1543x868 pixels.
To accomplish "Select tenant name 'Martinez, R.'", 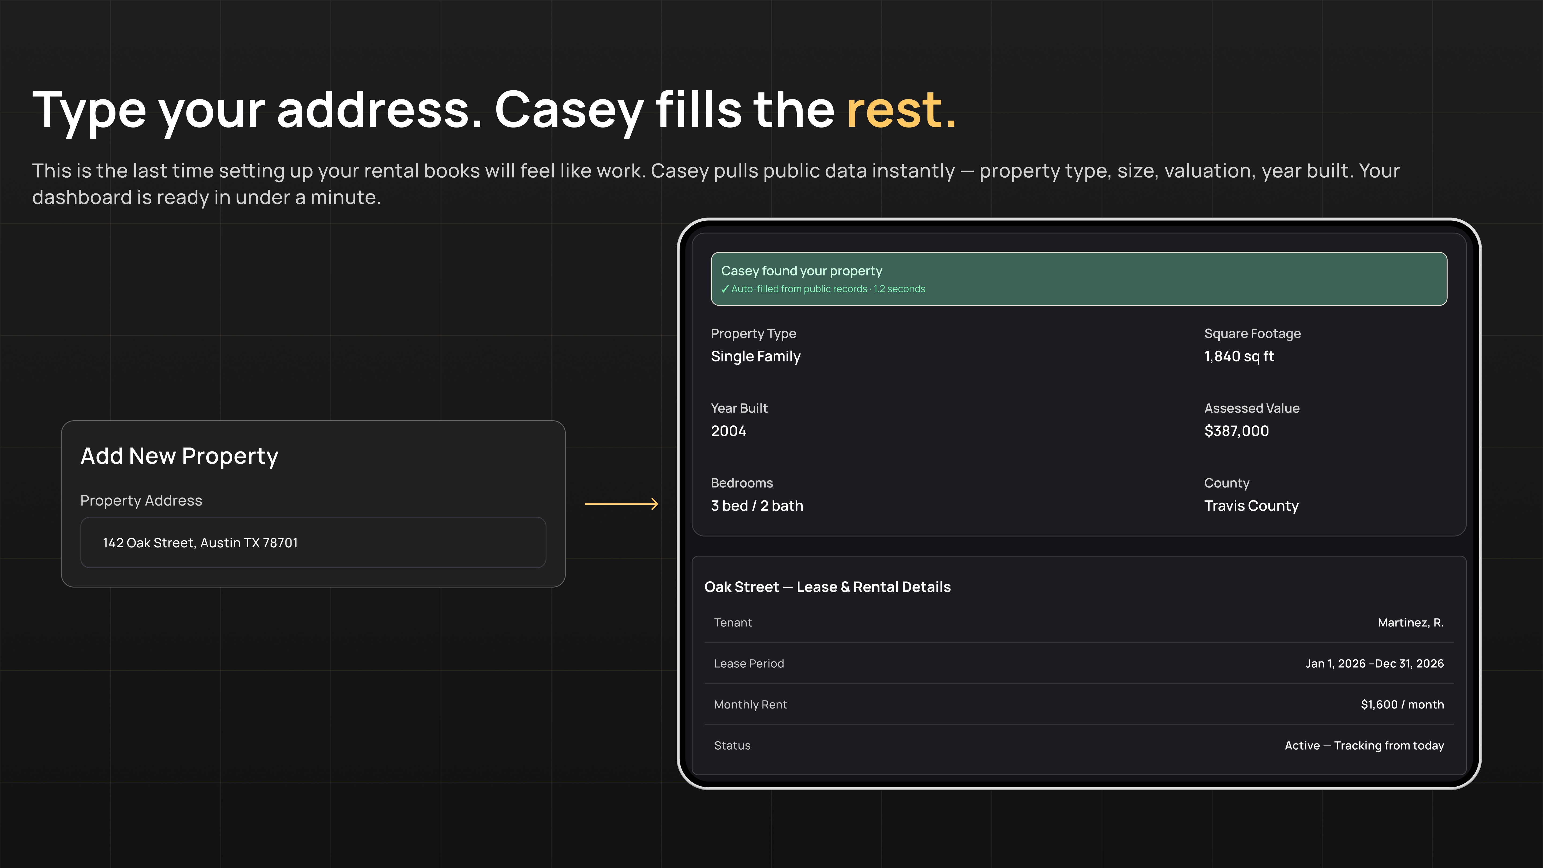I will pos(1411,622).
